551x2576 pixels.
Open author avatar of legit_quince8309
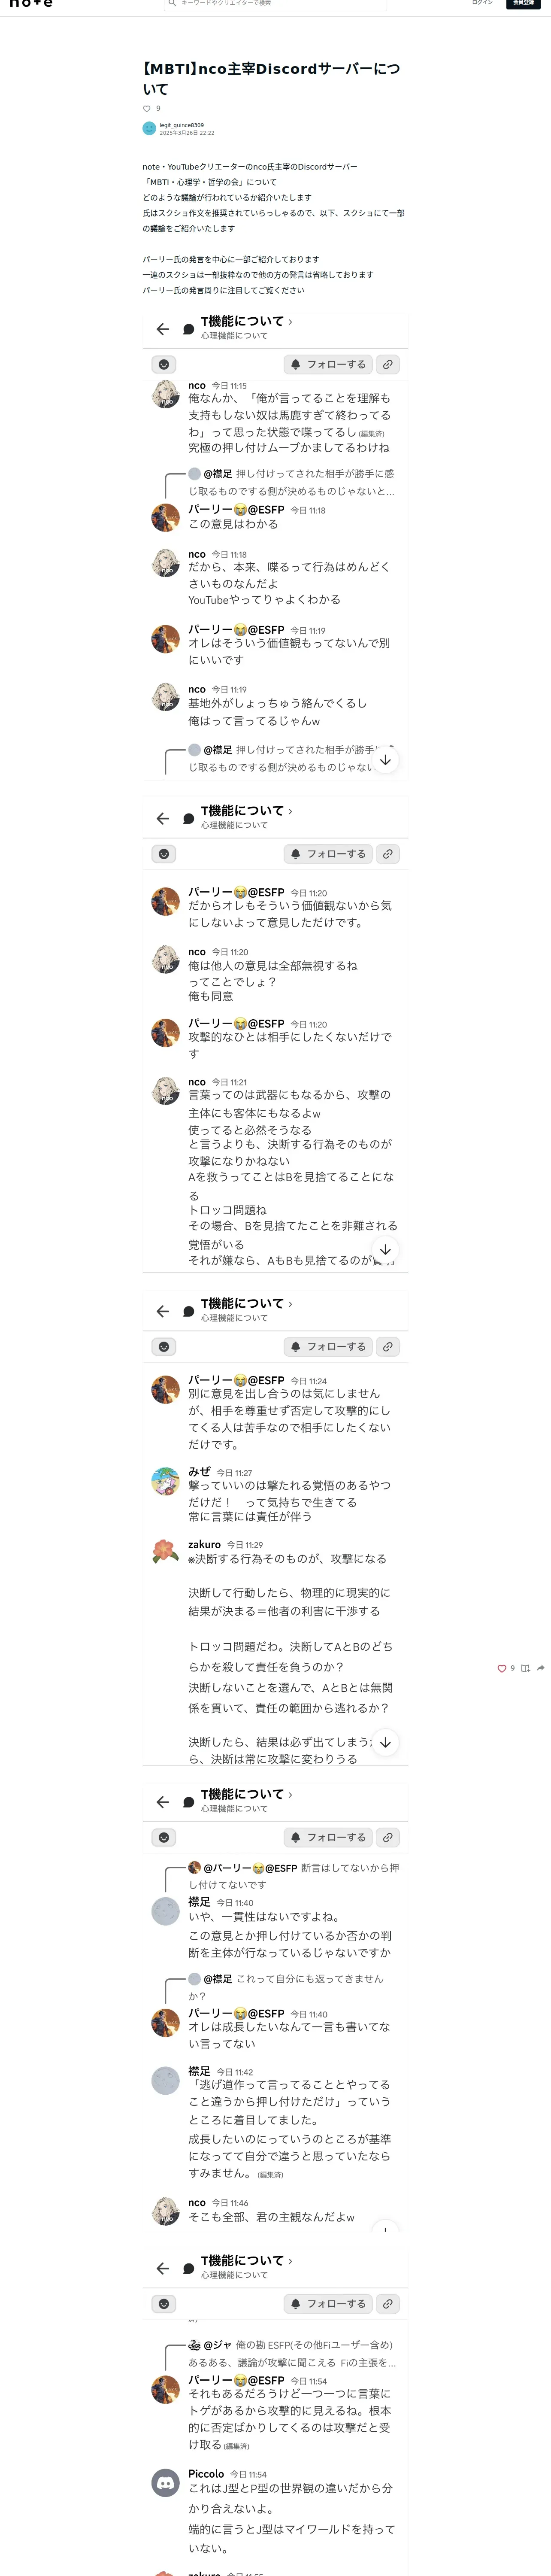coord(149,128)
